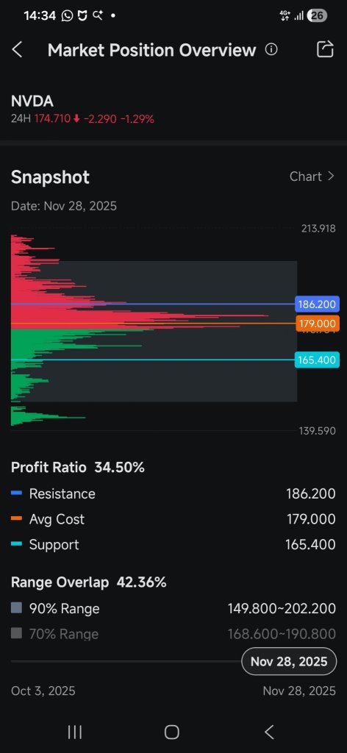The width and height of the screenshot is (347, 753).
Task: Tap the blue Resistance legend swatch
Action: point(16,493)
